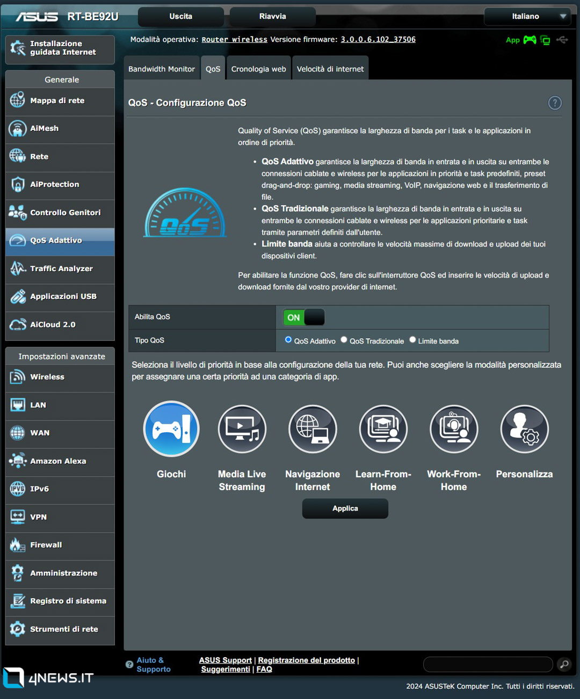Screen dimensions: 580x699
Task: Choose Personalizza priority mode
Action: tap(525, 429)
